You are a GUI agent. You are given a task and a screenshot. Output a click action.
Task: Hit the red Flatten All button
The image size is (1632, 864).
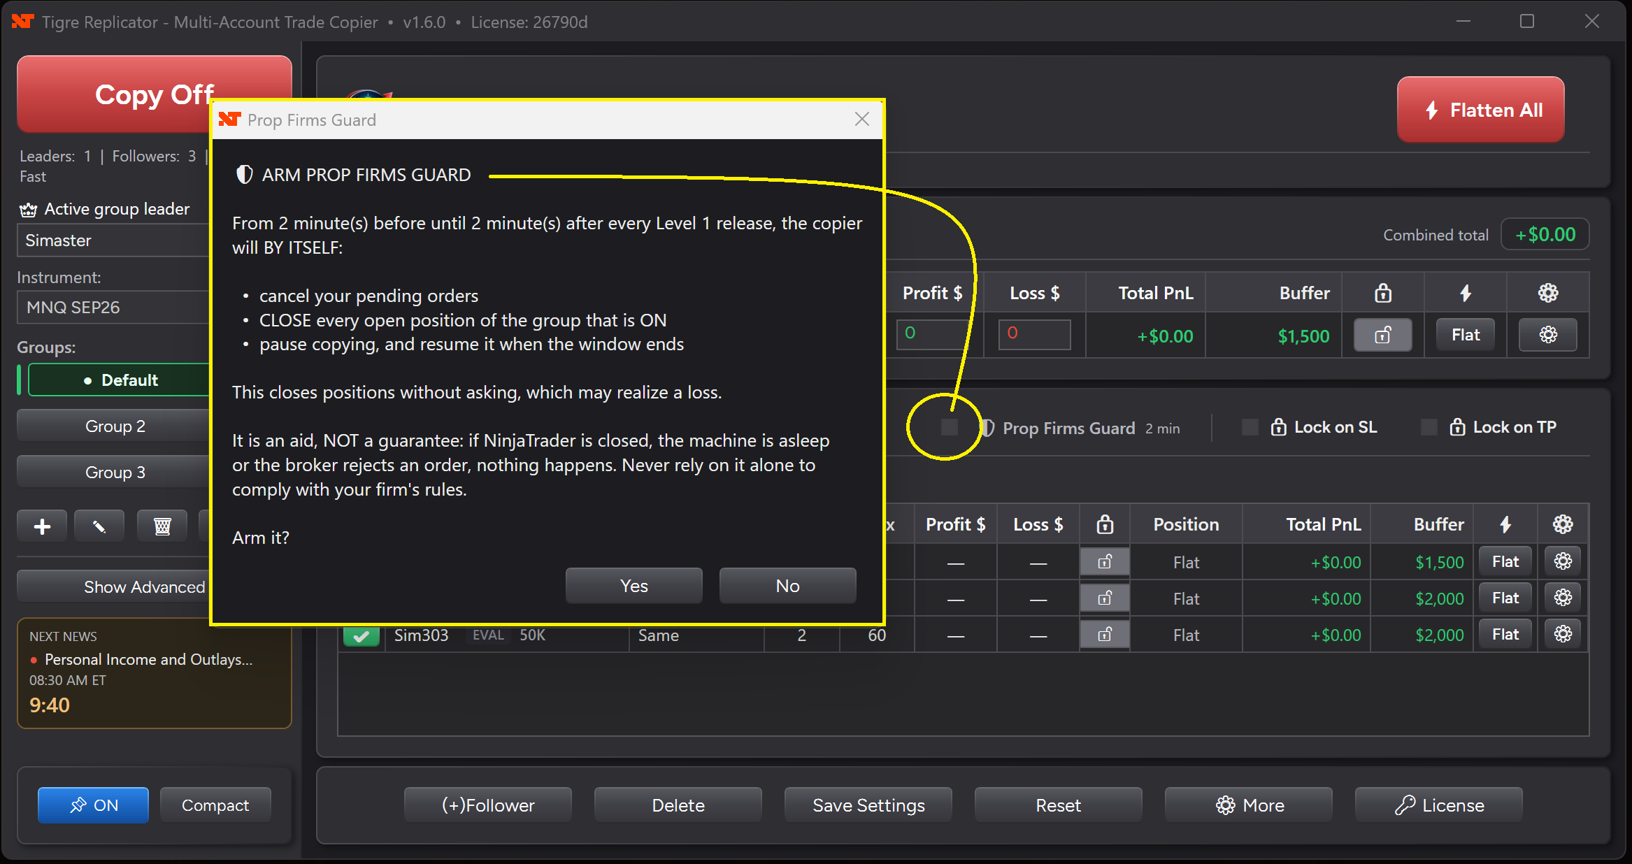(1480, 110)
